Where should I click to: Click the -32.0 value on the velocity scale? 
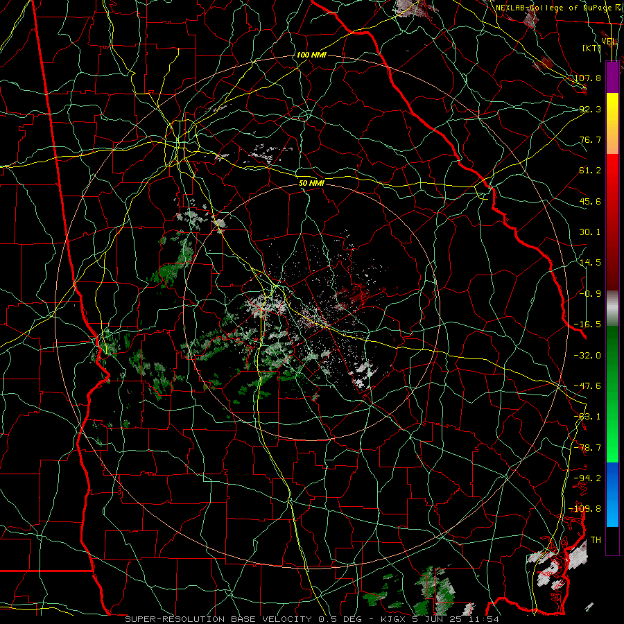tap(588, 356)
